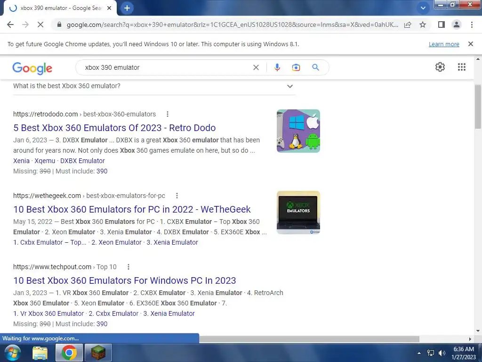Dismiss the Windows 8.1 update notice
482x362 pixels.
470,44
